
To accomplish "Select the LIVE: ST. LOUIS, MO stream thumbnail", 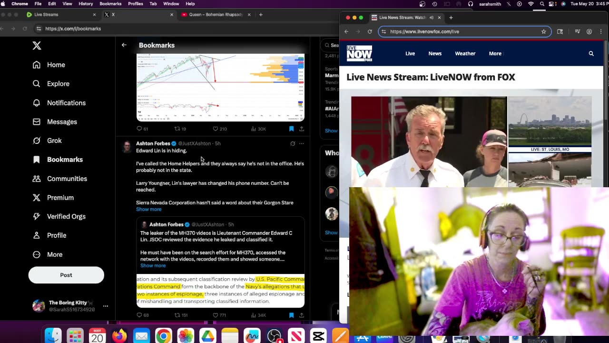I will 550,125.
